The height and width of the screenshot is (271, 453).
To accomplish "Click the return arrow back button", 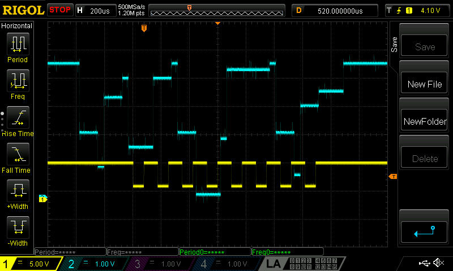I will [x=424, y=230].
